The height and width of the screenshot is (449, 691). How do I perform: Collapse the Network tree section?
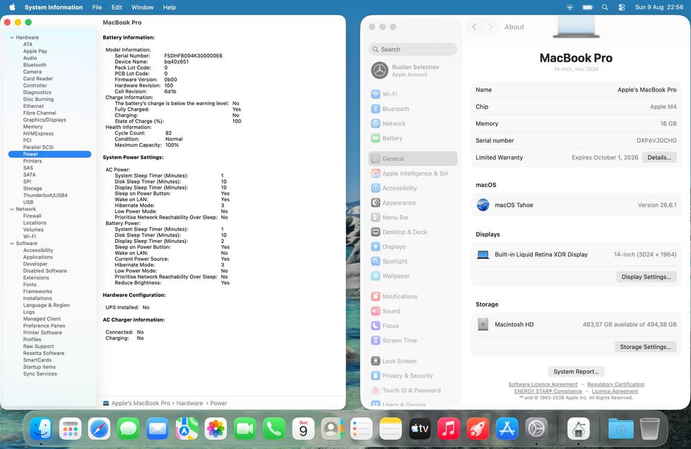point(12,209)
